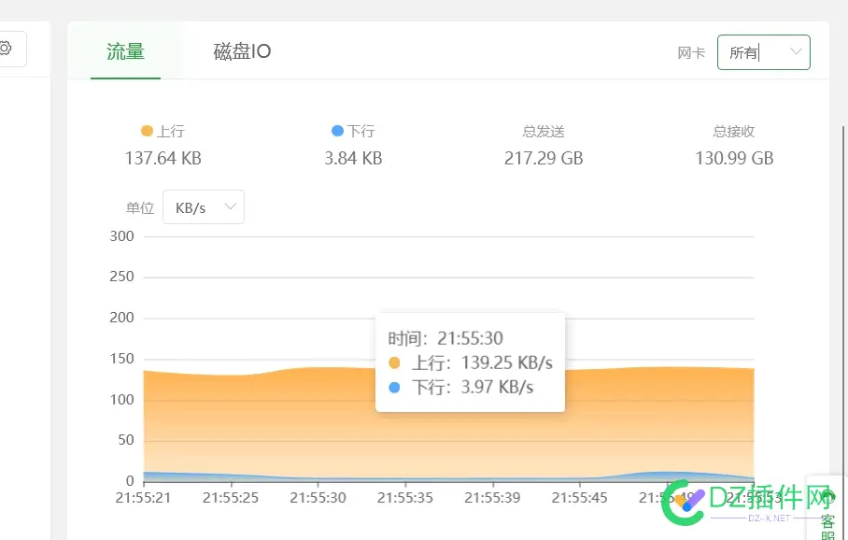Click the tooltip 下行 3.97 KB/s line

(x=461, y=388)
